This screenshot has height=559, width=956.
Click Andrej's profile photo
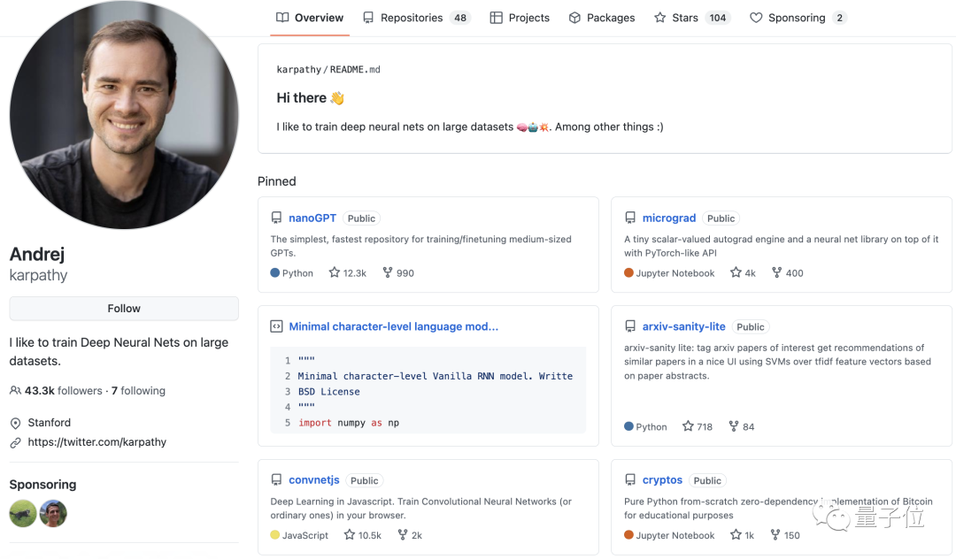(124, 115)
